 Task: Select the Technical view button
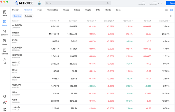(28, 16)
